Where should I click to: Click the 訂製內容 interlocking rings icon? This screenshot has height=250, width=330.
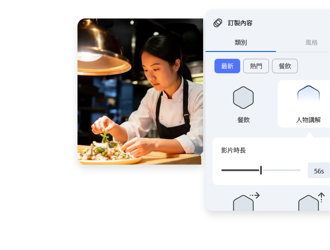[218, 23]
